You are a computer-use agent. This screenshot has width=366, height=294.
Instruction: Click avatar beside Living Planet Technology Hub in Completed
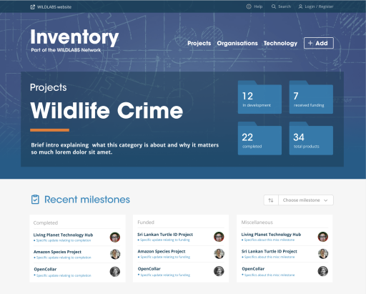[115, 237]
